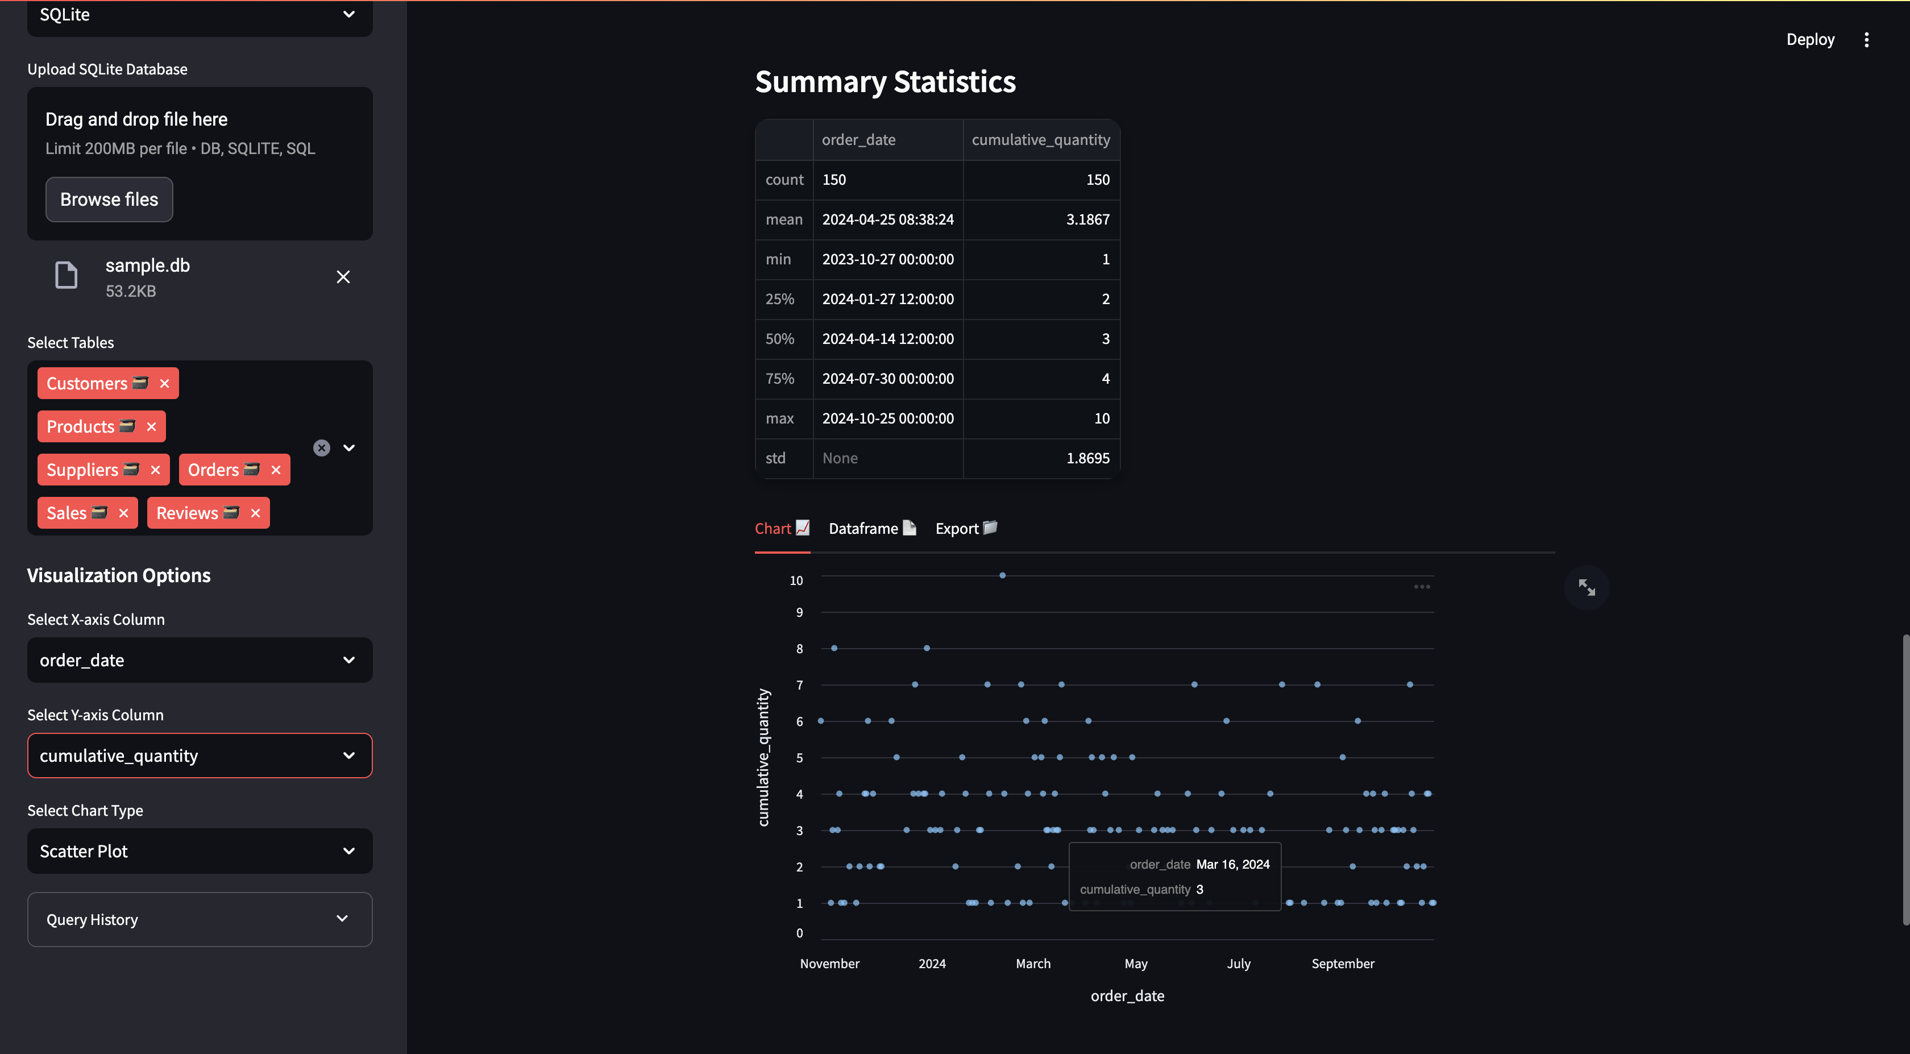Open the Chart Type dropdown
Screen dimensions: 1910x1054
point(200,851)
